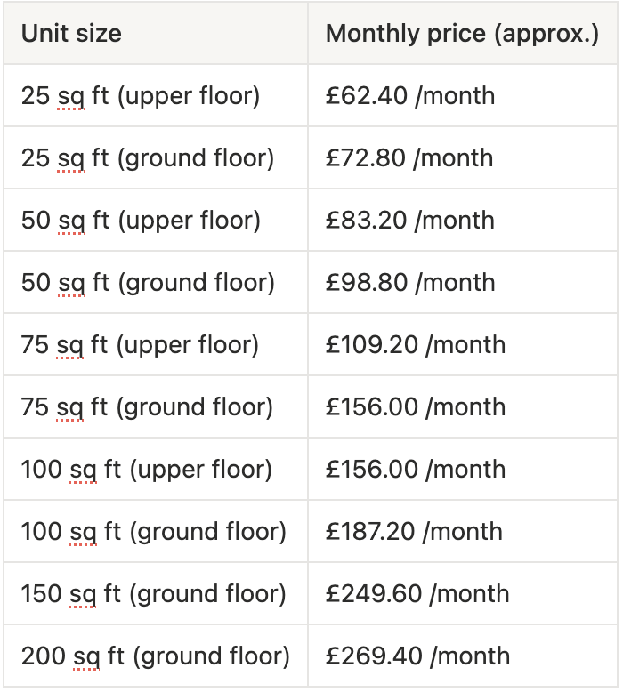Click the £62.40 /month price cell
623x692 pixels.
(463, 95)
